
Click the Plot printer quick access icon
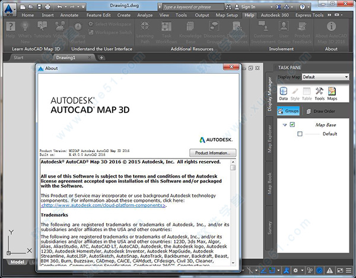click(x=47, y=7)
